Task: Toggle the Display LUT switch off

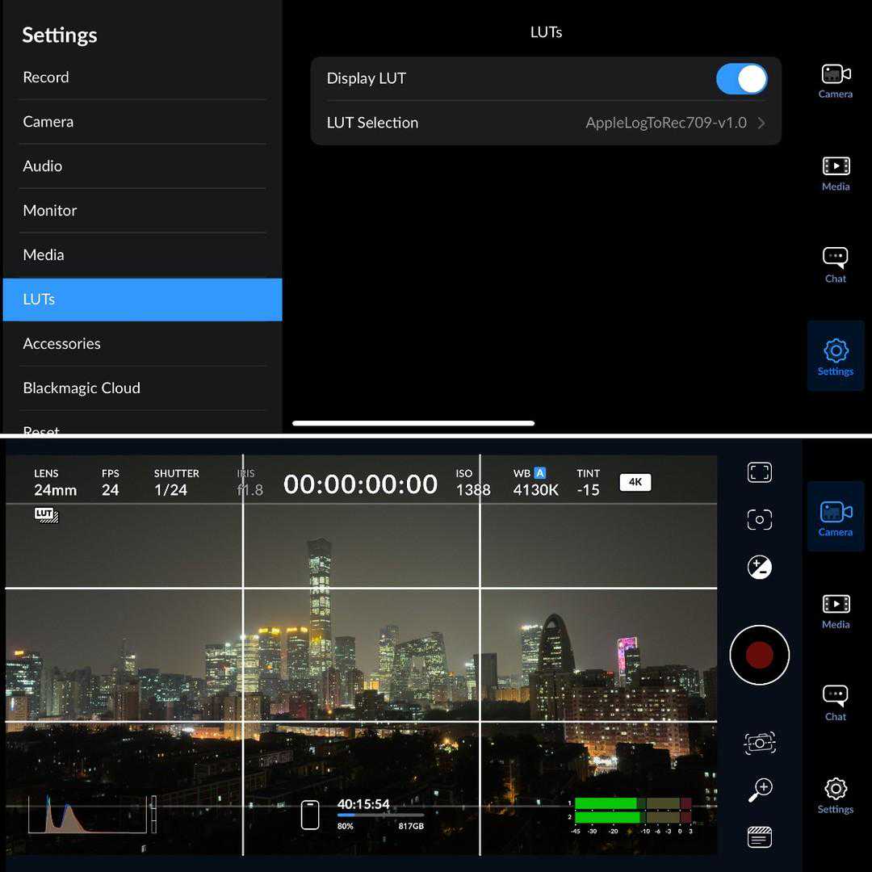Action: point(740,79)
